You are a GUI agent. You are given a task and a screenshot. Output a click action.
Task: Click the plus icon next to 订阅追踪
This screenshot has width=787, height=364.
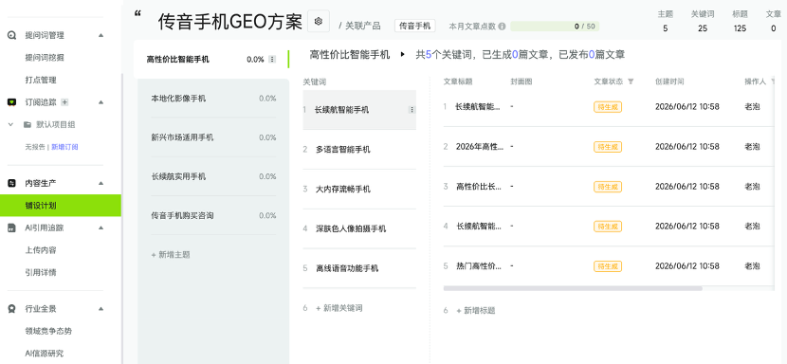click(64, 102)
